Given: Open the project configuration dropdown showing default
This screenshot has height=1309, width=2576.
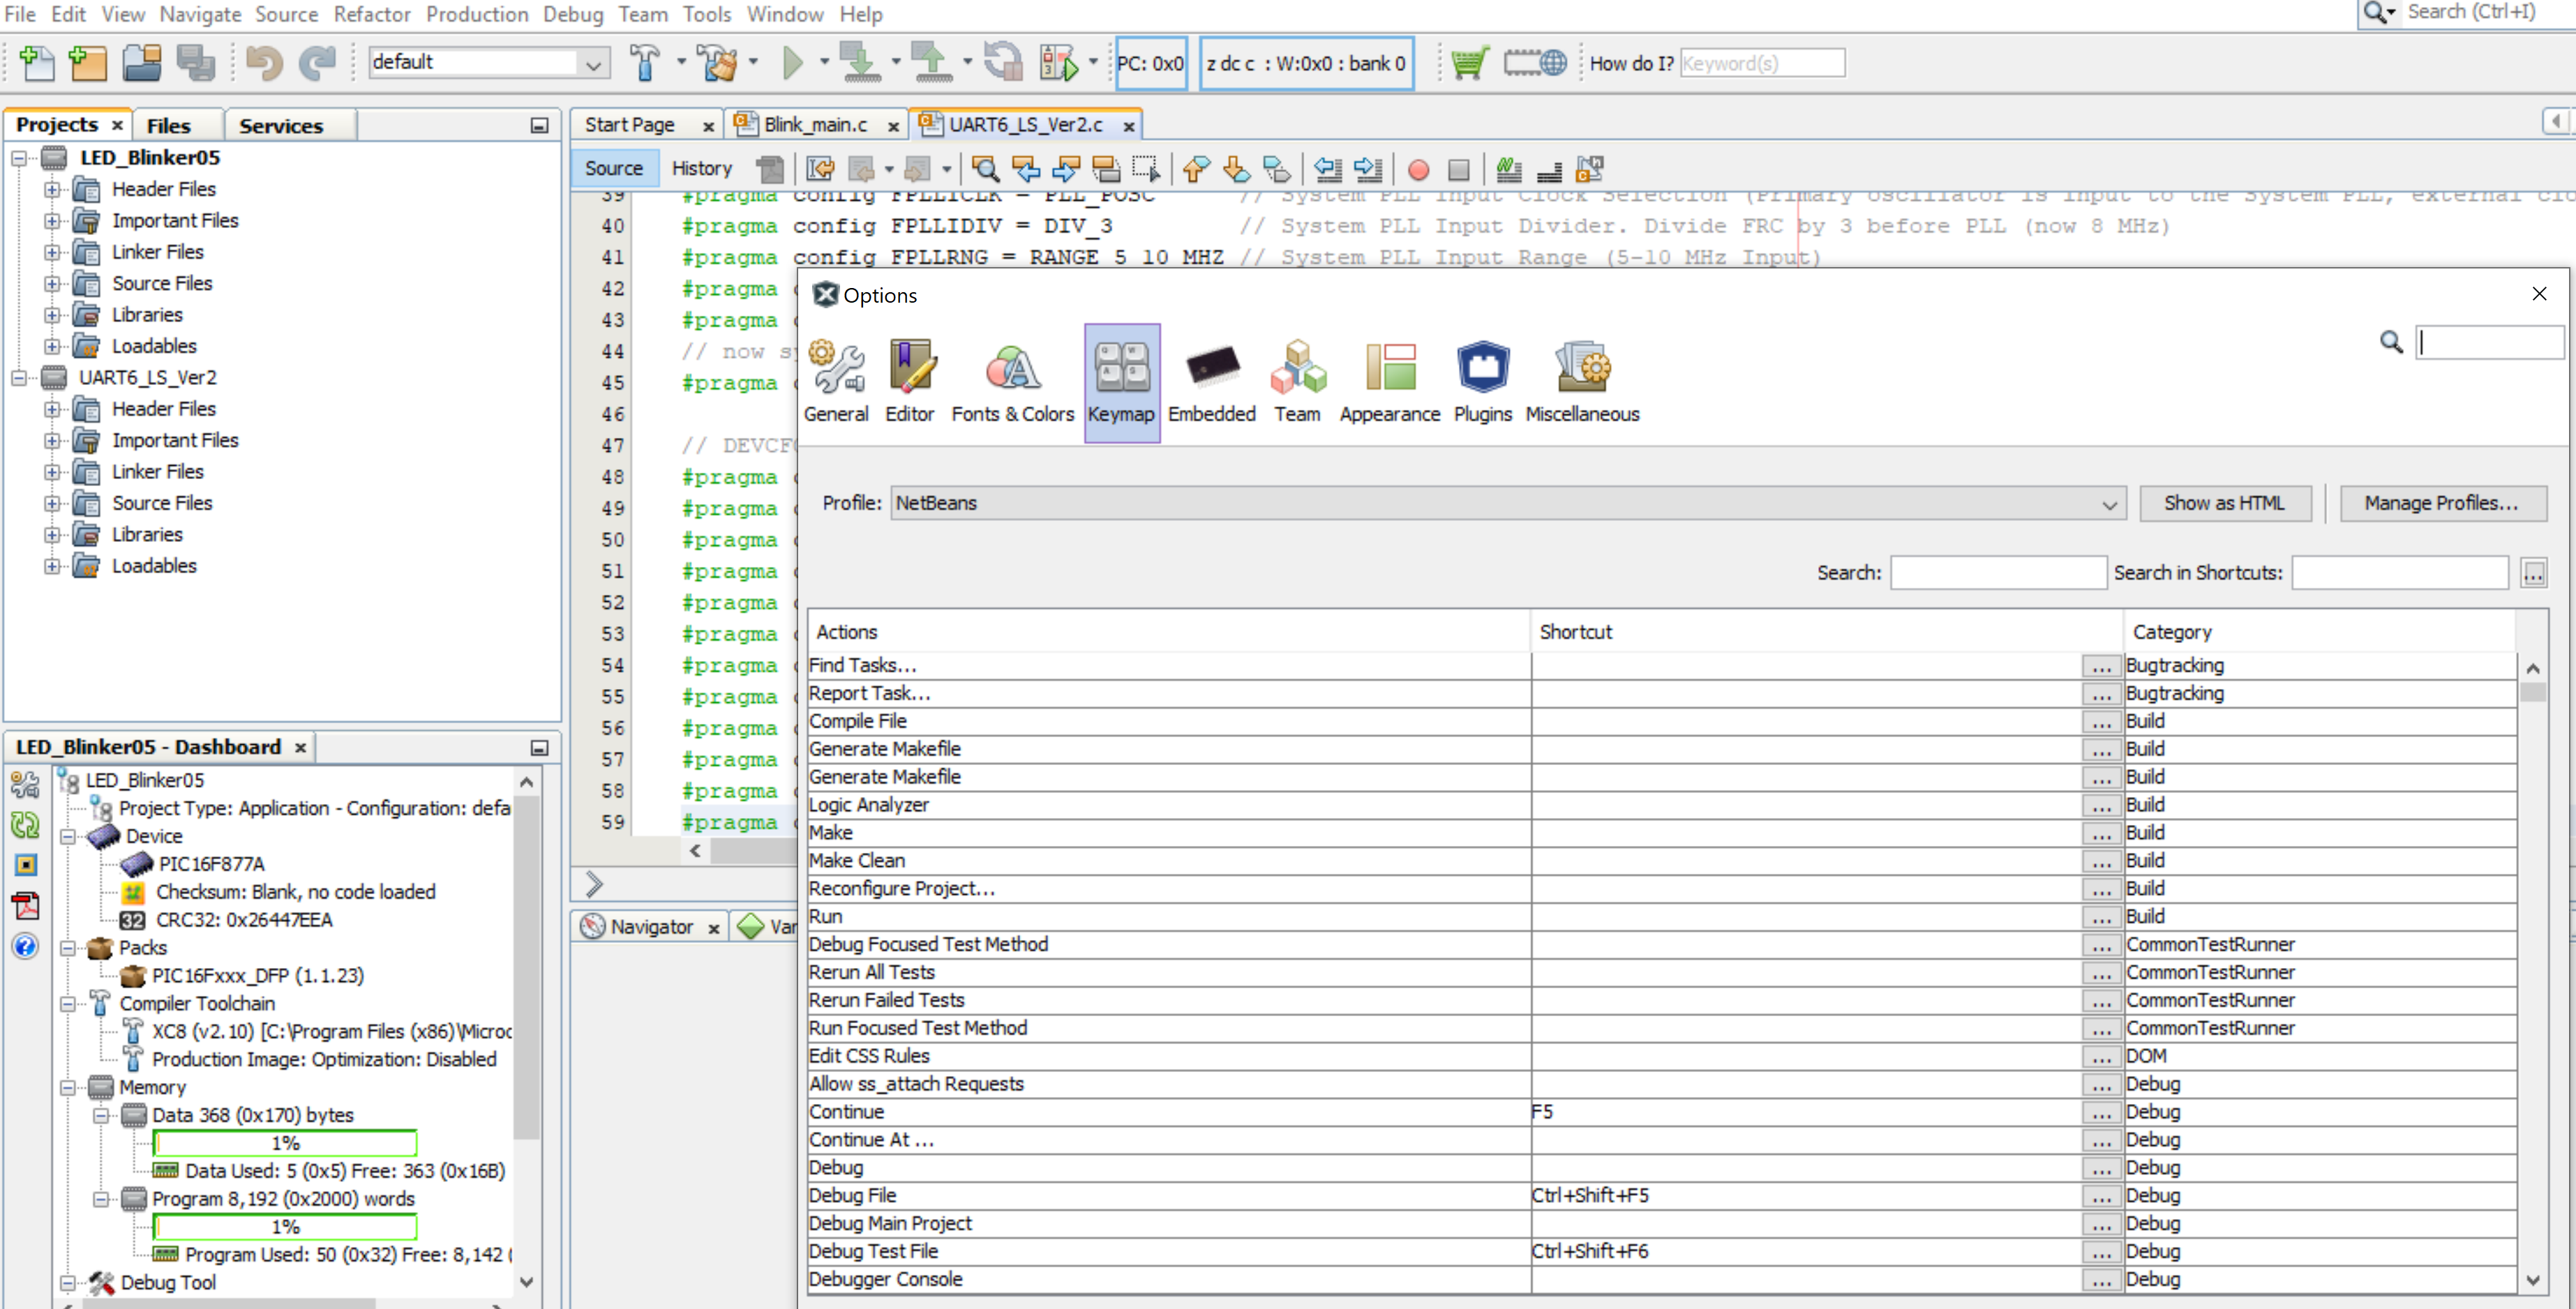Looking at the screenshot, I should coord(489,63).
